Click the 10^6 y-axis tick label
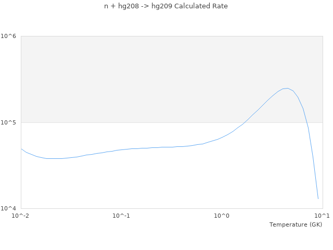Screen dimensions: 333x250 click(x=10, y=36)
